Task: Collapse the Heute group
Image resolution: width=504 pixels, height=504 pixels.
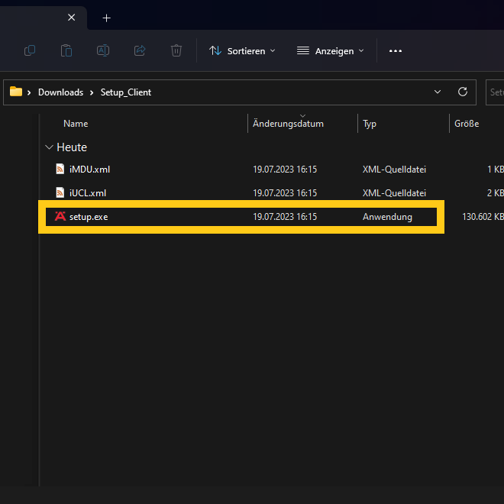Action: click(x=50, y=147)
